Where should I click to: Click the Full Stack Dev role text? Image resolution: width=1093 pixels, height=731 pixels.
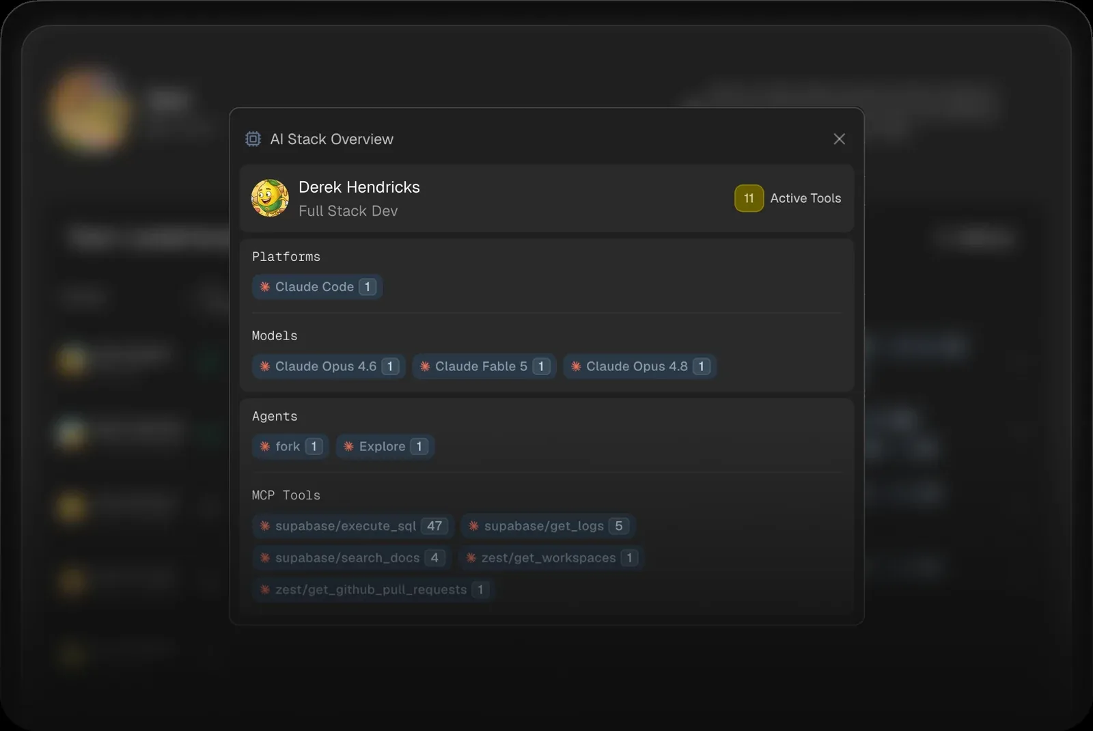(x=348, y=211)
